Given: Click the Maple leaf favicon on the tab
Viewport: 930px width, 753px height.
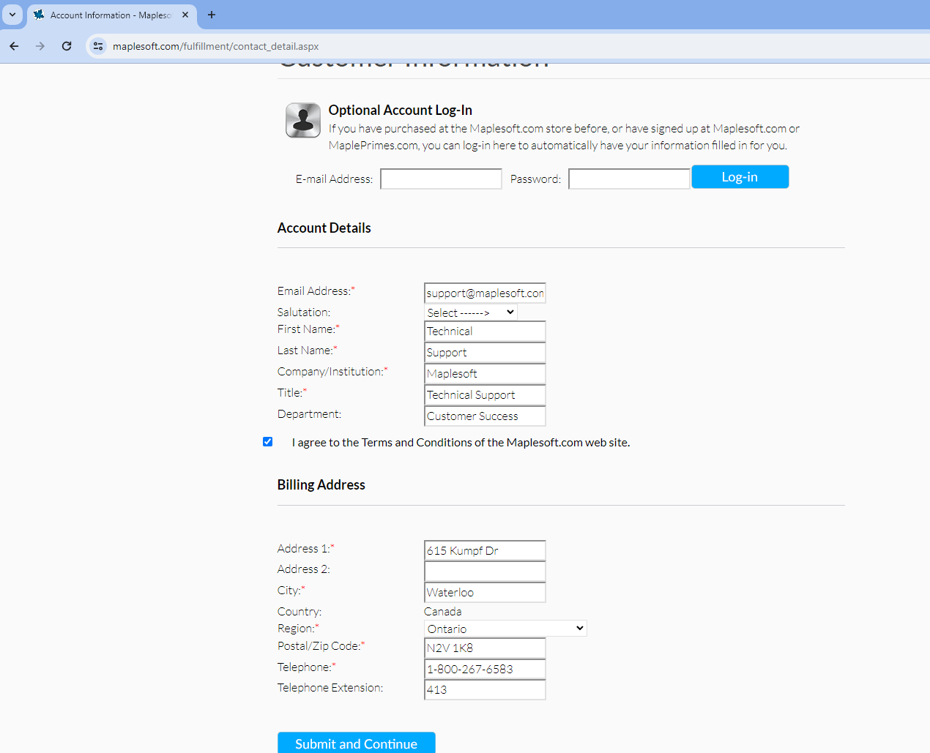Looking at the screenshot, I should [39, 15].
